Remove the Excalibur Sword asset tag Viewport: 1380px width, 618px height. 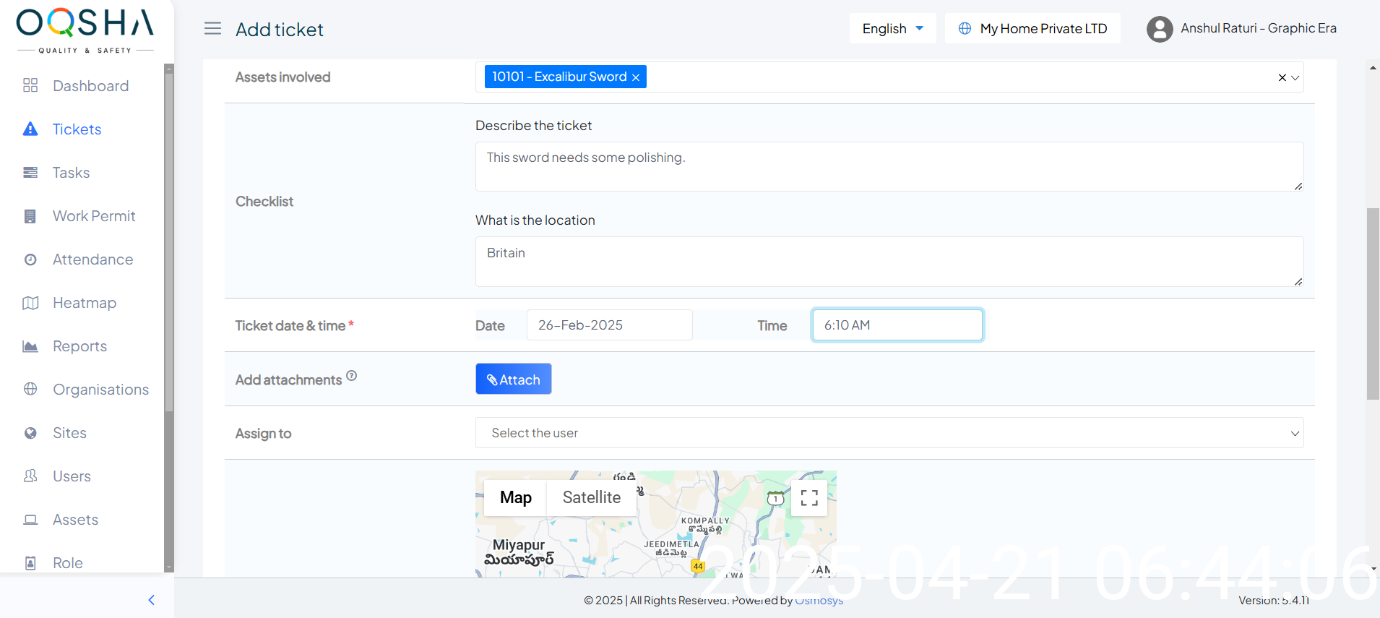636,77
